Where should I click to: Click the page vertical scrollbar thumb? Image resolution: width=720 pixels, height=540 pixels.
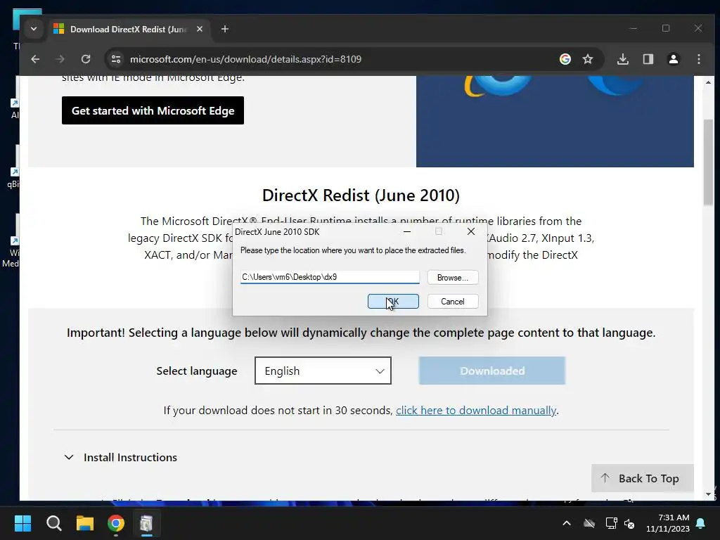(x=708, y=162)
